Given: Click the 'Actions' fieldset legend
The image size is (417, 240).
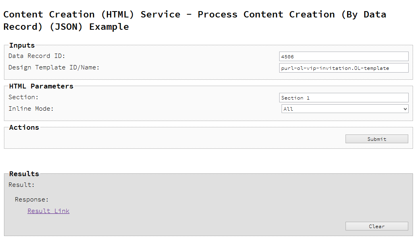Looking at the screenshot, I should click(24, 127).
